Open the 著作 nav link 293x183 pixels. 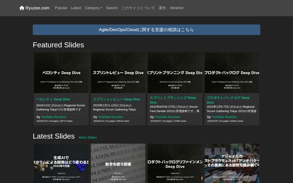tap(162, 8)
